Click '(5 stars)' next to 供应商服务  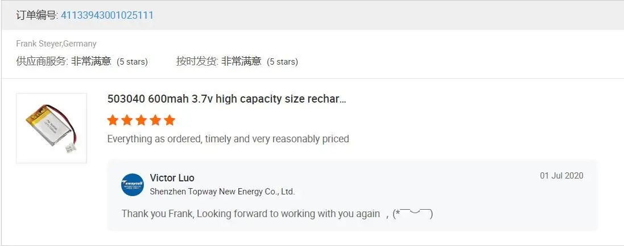[132, 62]
